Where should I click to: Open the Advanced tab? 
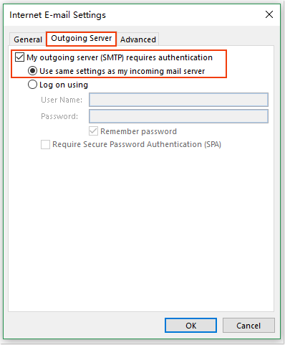[138, 39]
